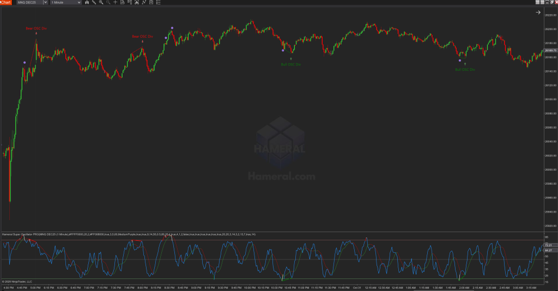The height and width of the screenshot is (291, 558).
Task: Open the 1 Minute interval dropdown
Action: click(x=65, y=2)
